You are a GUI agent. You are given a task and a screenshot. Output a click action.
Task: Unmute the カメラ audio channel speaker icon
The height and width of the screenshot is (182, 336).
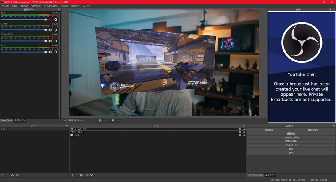pos(50,19)
